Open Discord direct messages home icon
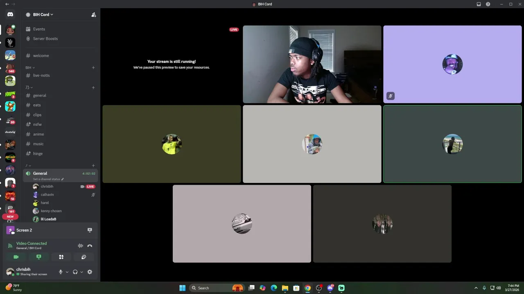524x294 pixels. pyautogui.click(x=10, y=14)
